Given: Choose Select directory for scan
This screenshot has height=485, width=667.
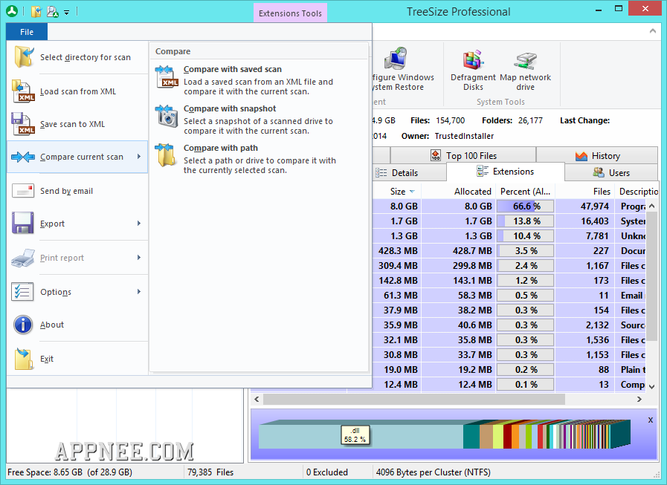Looking at the screenshot, I should [77, 57].
